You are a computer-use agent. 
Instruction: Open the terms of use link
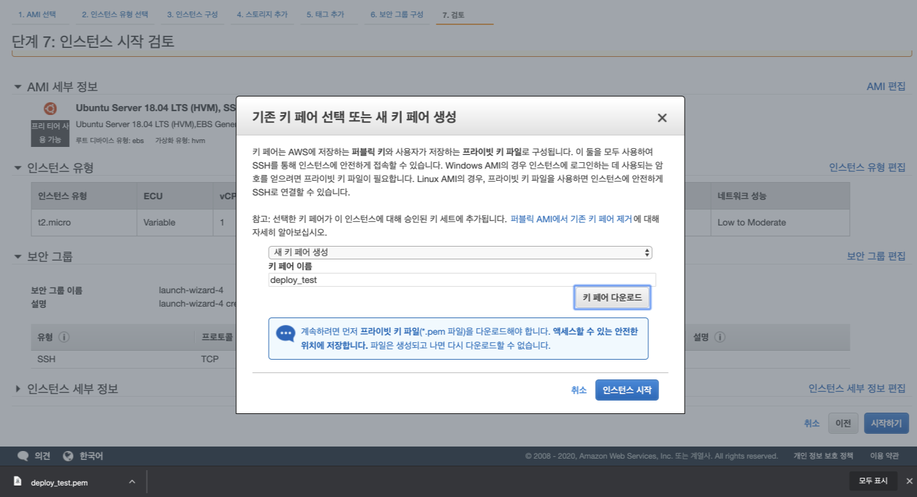[x=884, y=456]
